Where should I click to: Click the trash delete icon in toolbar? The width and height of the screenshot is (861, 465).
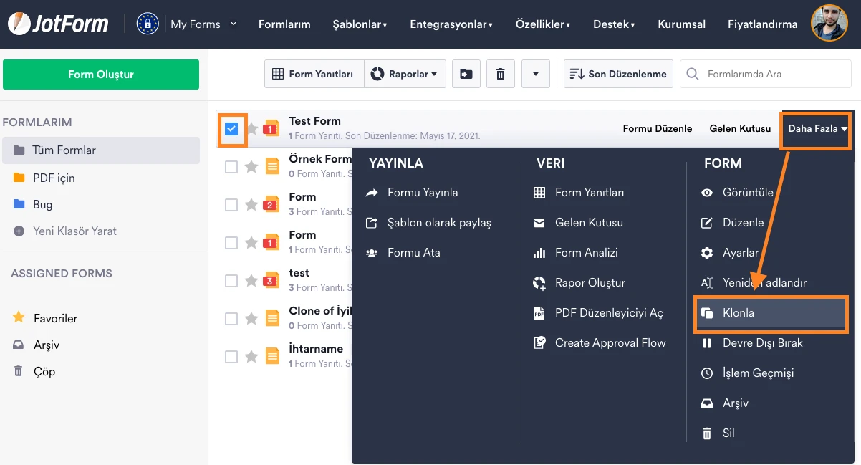pyautogui.click(x=501, y=74)
